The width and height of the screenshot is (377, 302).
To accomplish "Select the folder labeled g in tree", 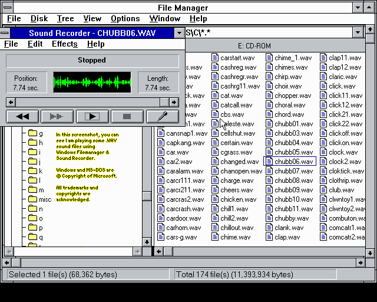I will (41, 133).
